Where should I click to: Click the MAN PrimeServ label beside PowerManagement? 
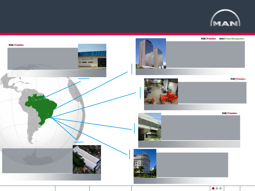click(x=209, y=39)
